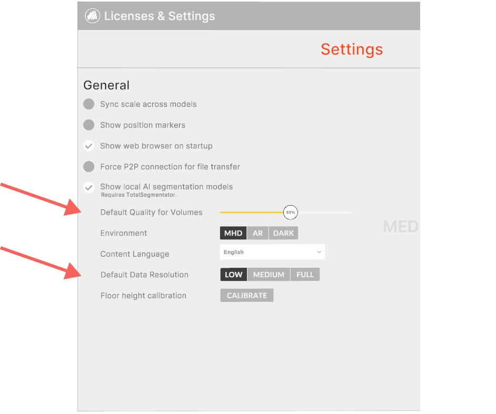This screenshot has height=414, width=496.
Task: Enable Sync scale across models
Action: click(x=89, y=104)
